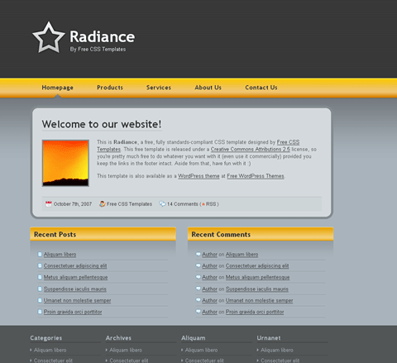The width and height of the screenshot is (397, 363).
Task: Open Aliquam libero under footer Urnanet column
Action: point(277,350)
